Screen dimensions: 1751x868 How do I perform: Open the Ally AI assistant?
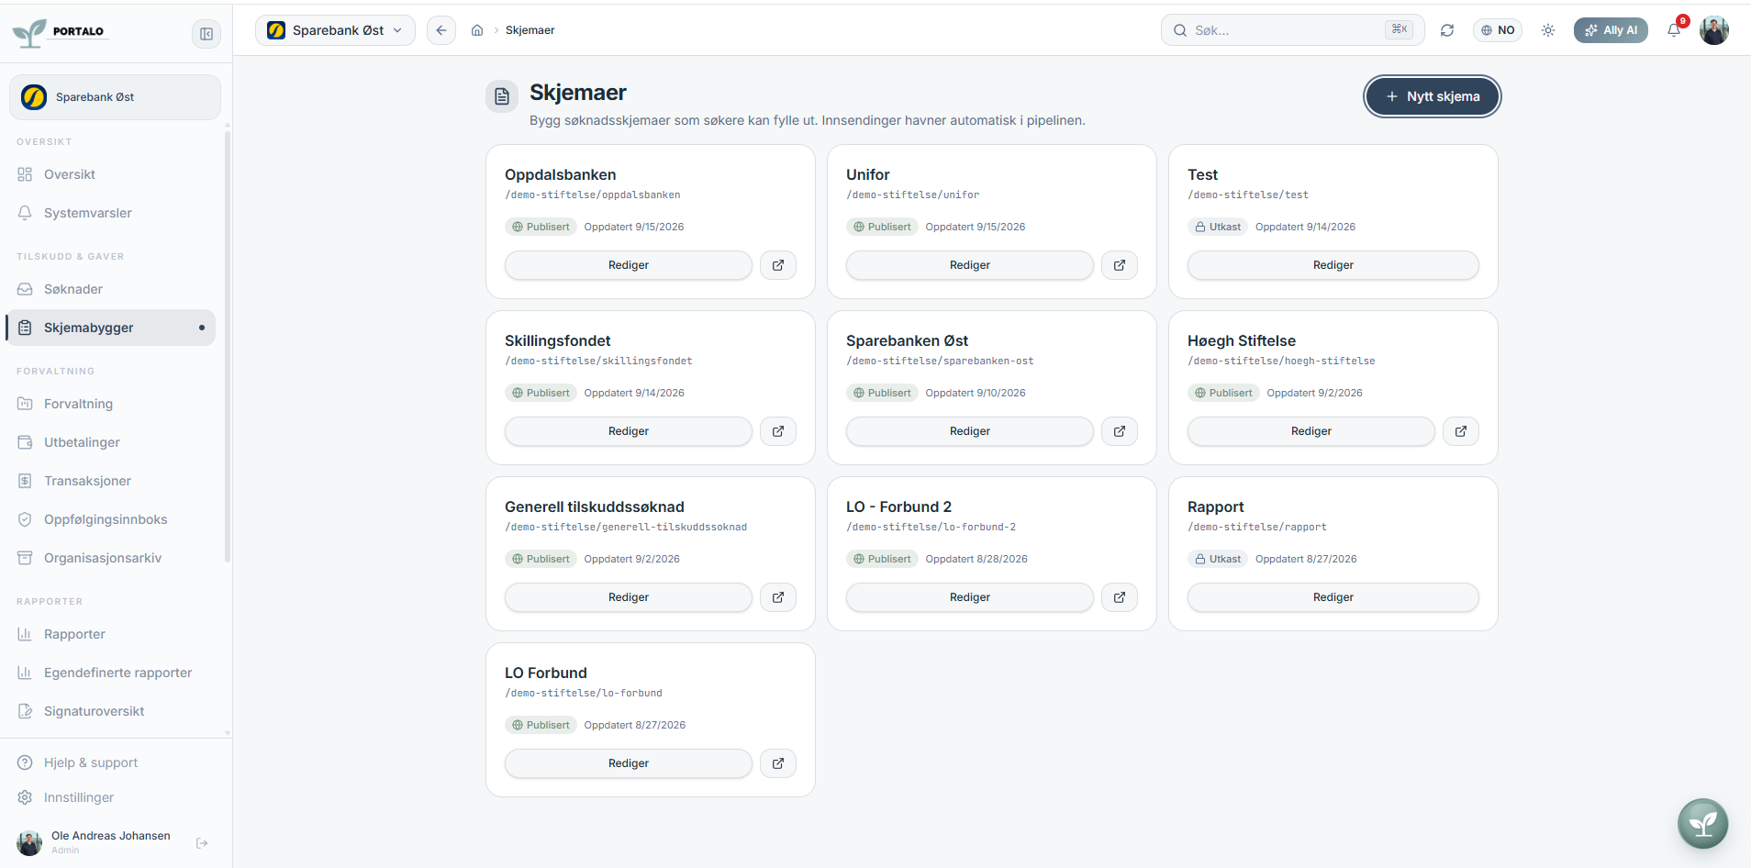(x=1611, y=30)
